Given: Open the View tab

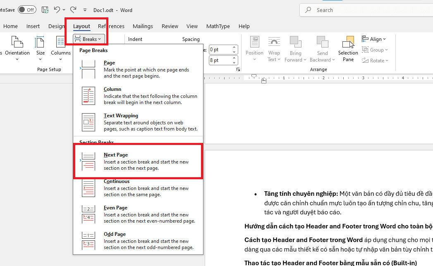Looking at the screenshot, I should pos(192,26).
